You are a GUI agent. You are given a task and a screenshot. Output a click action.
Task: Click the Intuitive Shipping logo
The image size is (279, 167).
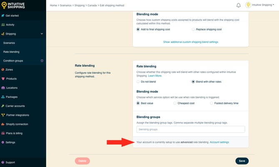[x=13, y=5]
